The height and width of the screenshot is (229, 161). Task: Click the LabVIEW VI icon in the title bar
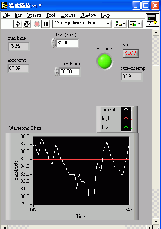[4, 6]
